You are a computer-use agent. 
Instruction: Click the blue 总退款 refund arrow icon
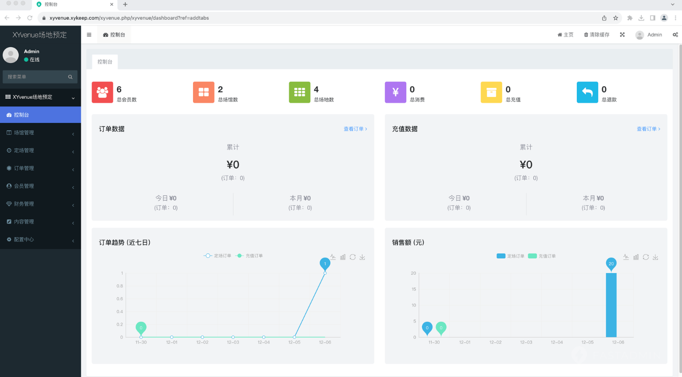click(x=587, y=92)
